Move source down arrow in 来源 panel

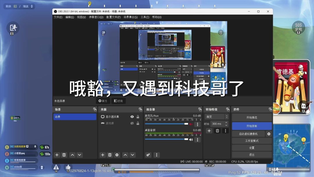coord(132,155)
